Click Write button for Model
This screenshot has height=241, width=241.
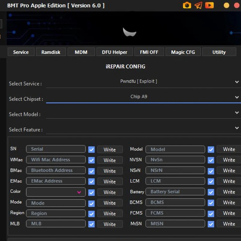coord(229,149)
